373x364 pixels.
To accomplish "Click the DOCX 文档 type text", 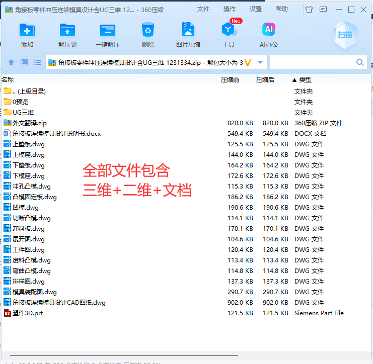I will (310, 134).
